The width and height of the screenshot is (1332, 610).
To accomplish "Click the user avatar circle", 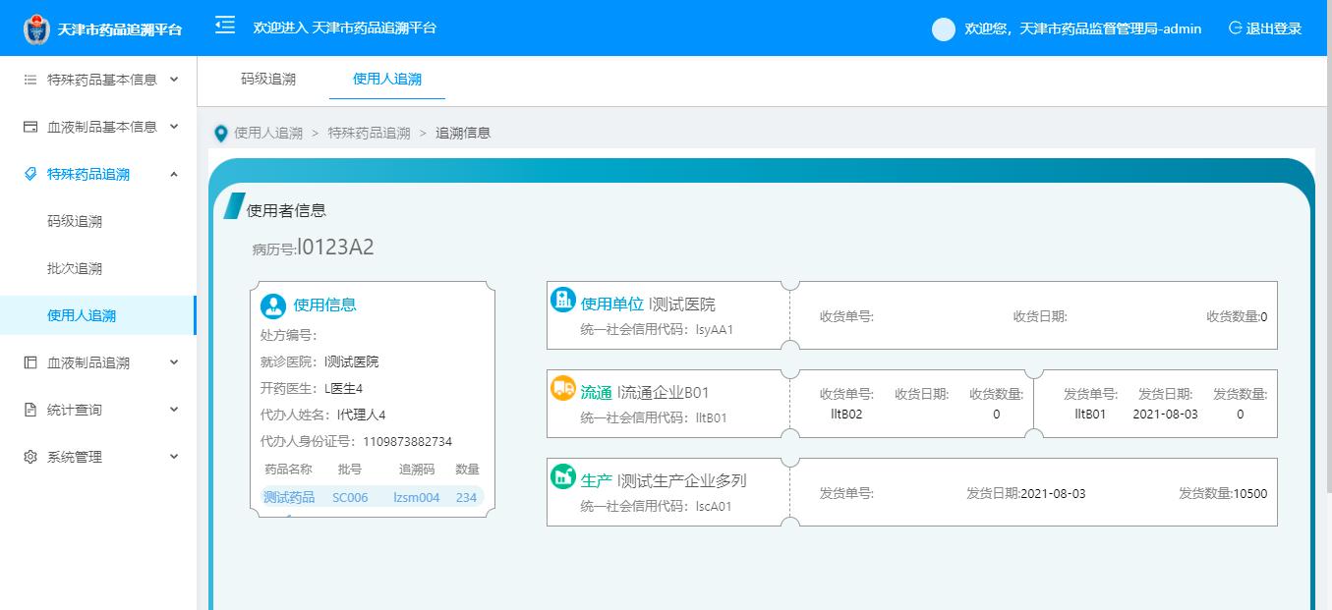I will [943, 29].
